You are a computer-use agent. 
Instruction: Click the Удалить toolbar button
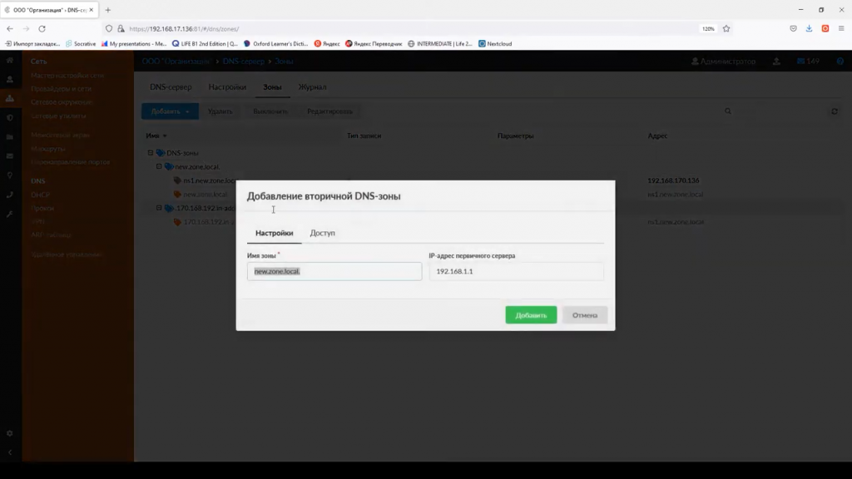(220, 111)
